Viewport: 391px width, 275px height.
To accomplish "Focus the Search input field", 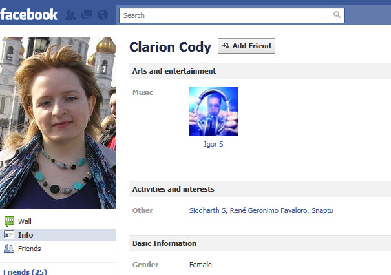I will coord(224,15).
